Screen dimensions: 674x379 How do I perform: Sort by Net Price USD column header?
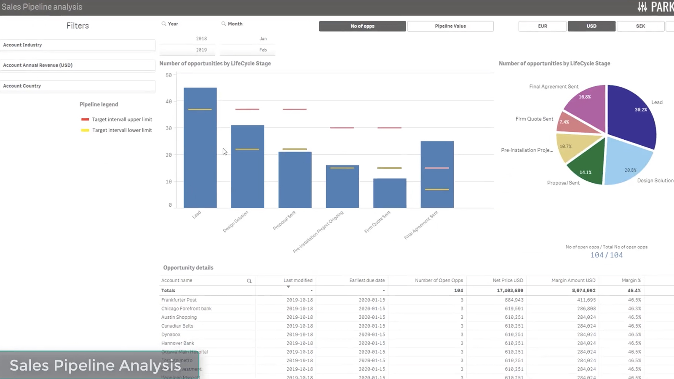click(x=508, y=280)
